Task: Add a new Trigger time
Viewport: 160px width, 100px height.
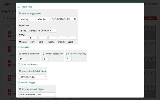Action: [25, 7]
